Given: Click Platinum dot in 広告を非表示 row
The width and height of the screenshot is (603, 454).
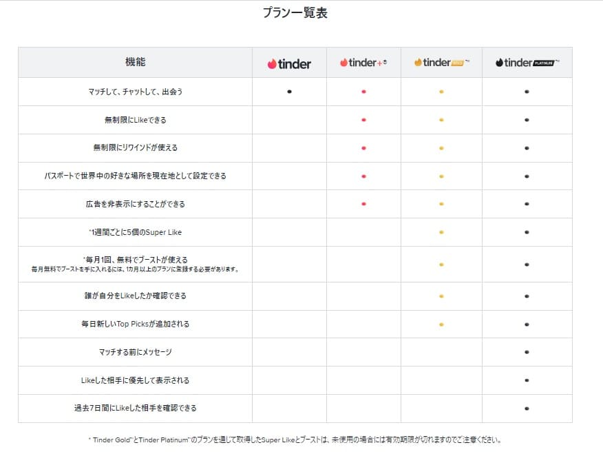Looking at the screenshot, I should coord(527,204).
